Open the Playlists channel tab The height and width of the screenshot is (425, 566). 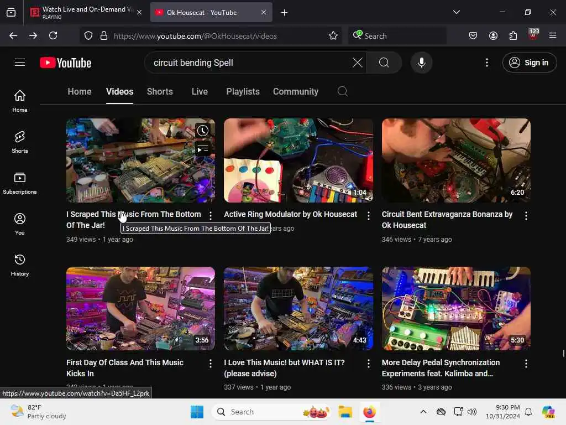click(x=243, y=91)
